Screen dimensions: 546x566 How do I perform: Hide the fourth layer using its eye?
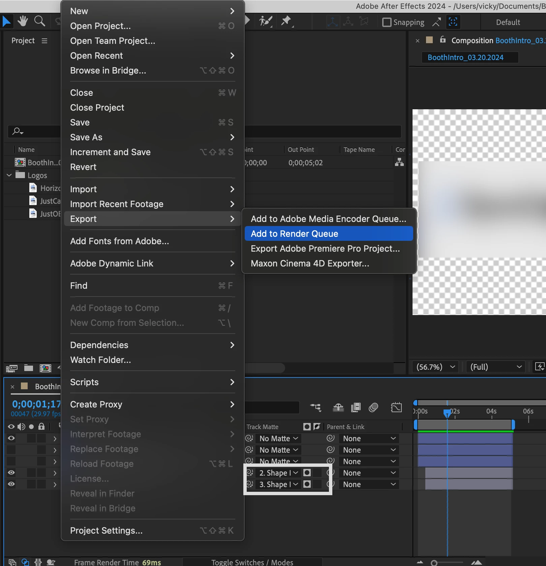tap(11, 473)
